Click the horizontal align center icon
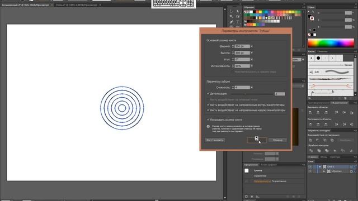Viewport: 358px width, 201px height. pyautogui.click(x=318, y=112)
